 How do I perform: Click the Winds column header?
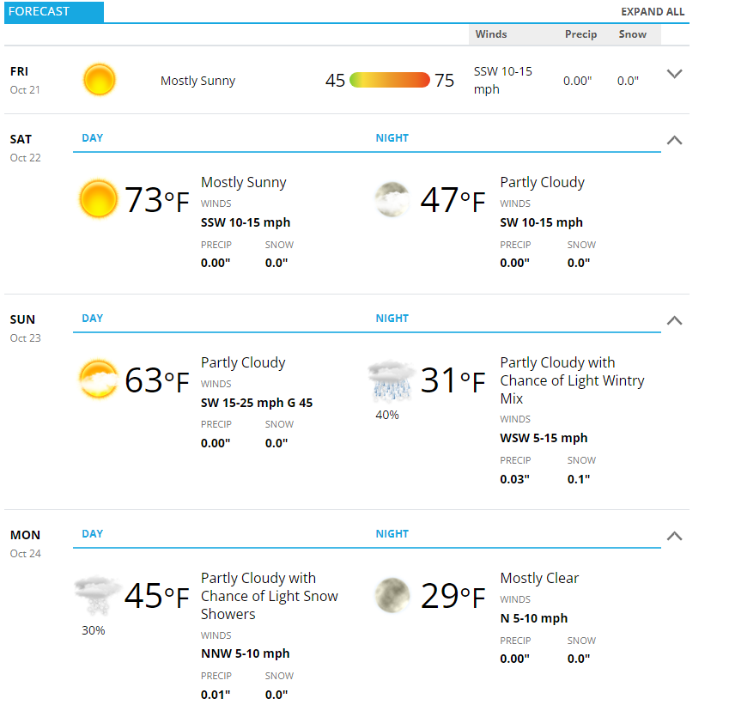[491, 34]
